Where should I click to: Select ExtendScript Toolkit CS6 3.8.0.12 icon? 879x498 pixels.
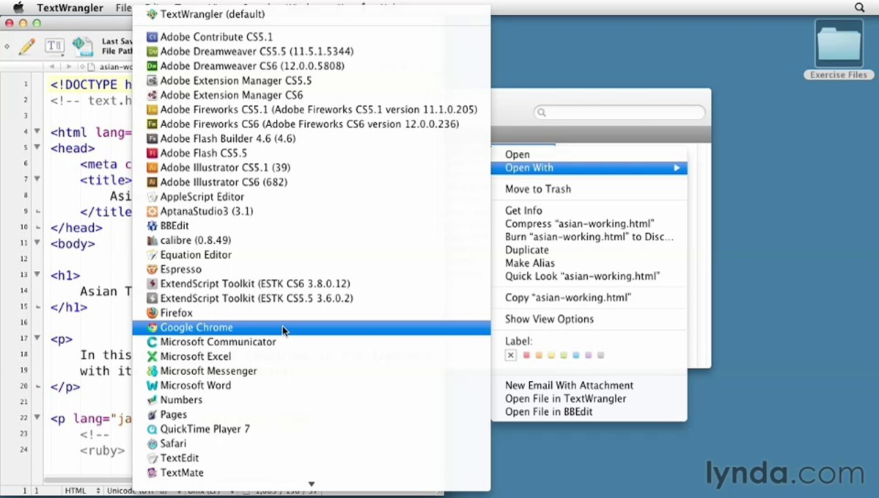tap(152, 284)
